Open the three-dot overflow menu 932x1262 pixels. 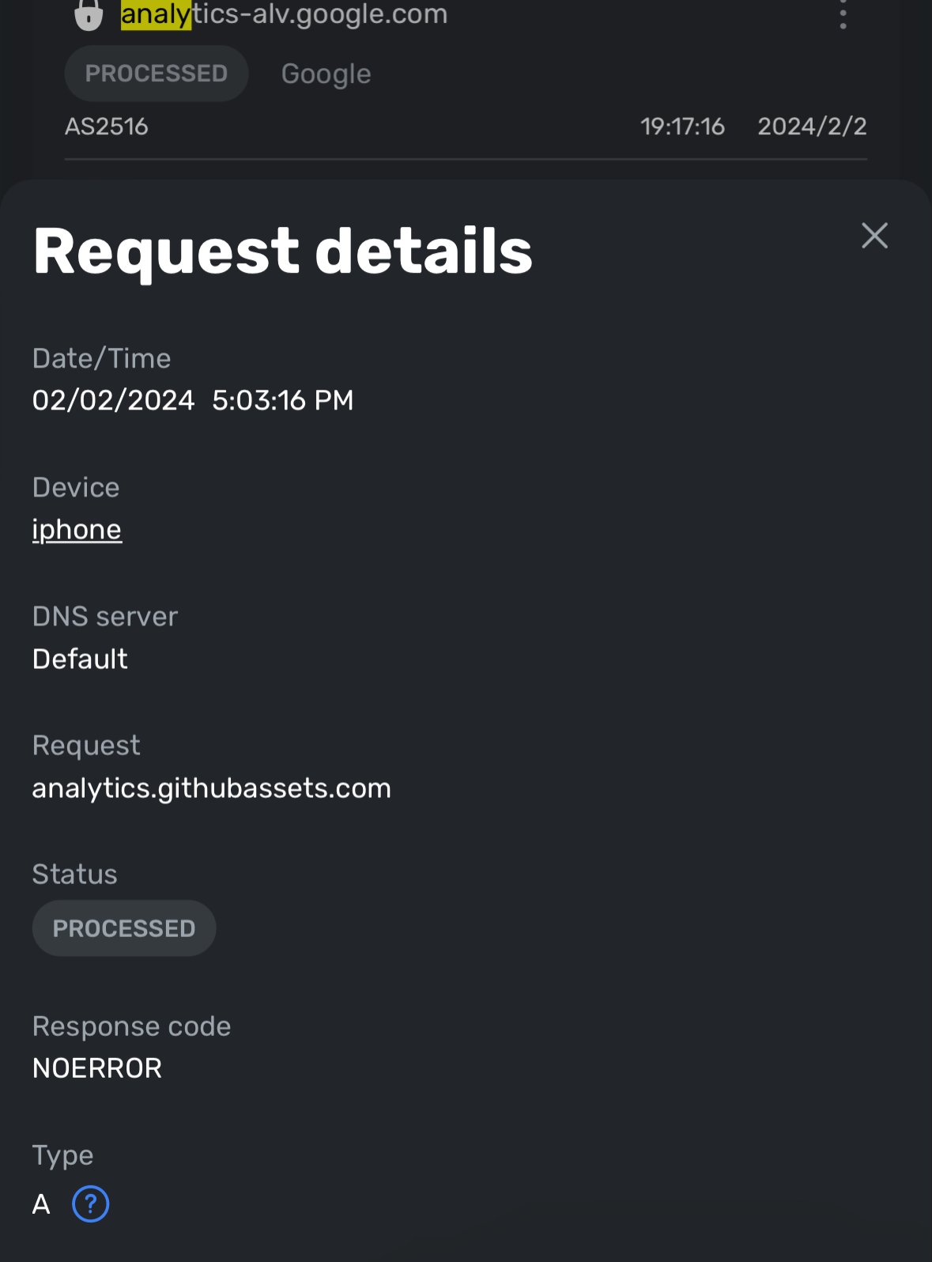[x=843, y=18]
